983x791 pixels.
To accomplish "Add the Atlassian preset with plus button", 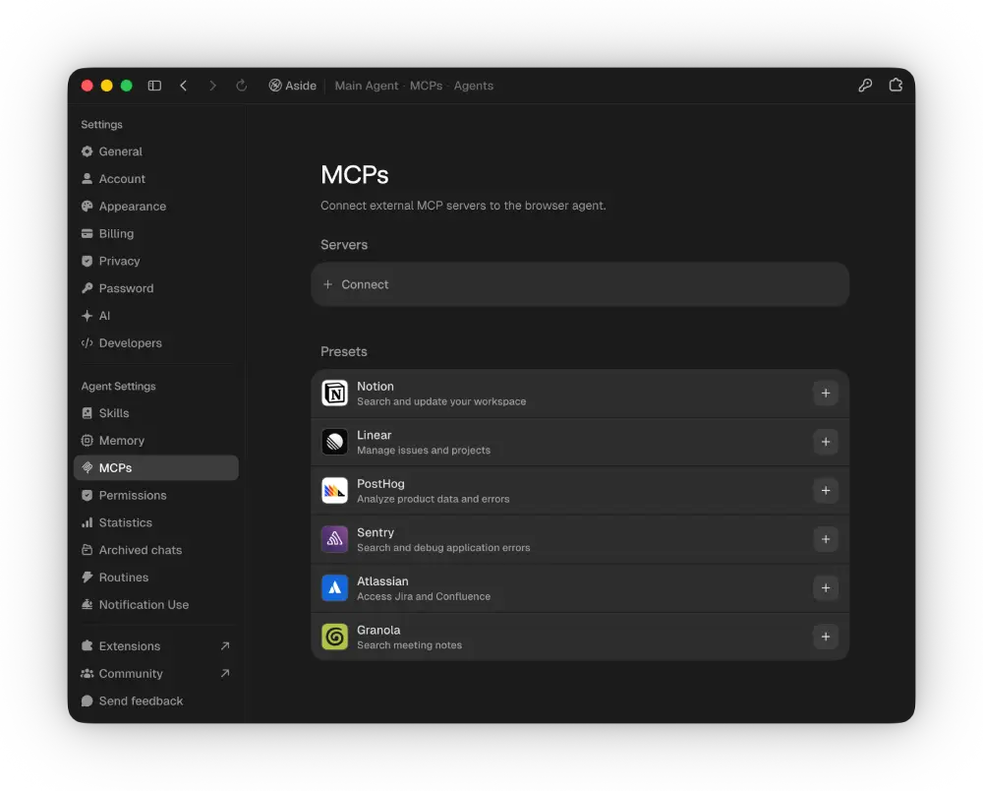I will (826, 587).
